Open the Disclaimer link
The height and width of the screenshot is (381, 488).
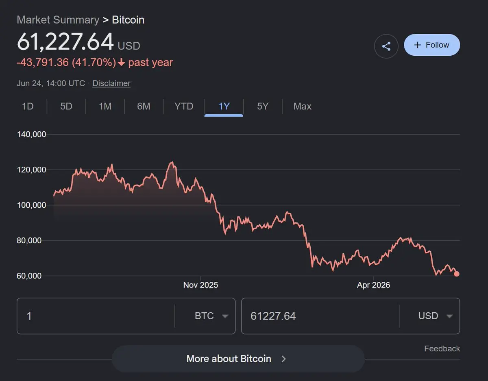[x=111, y=83]
